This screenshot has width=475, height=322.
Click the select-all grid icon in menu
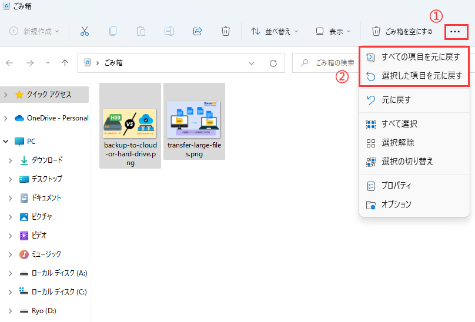(x=371, y=124)
